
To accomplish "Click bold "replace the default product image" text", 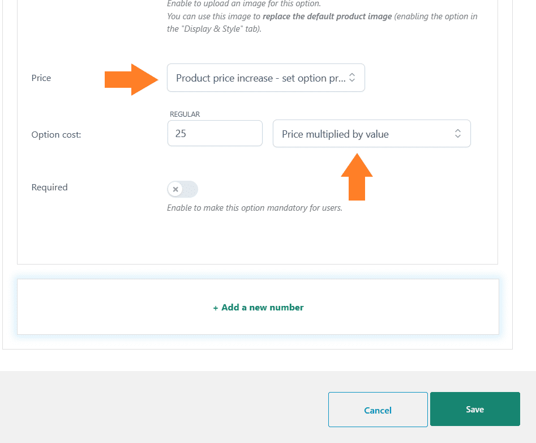I will [327, 16].
